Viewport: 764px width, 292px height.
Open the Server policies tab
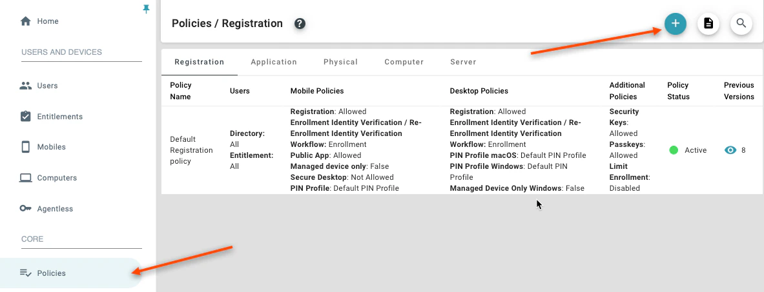(x=463, y=62)
